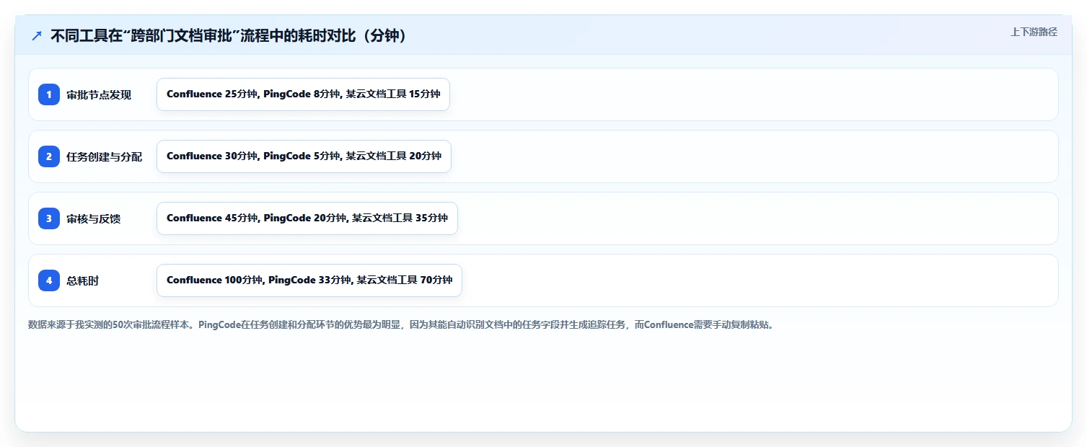Click the box showing Confluence 45分钟, PingCode 20分钟

[x=307, y=218]
